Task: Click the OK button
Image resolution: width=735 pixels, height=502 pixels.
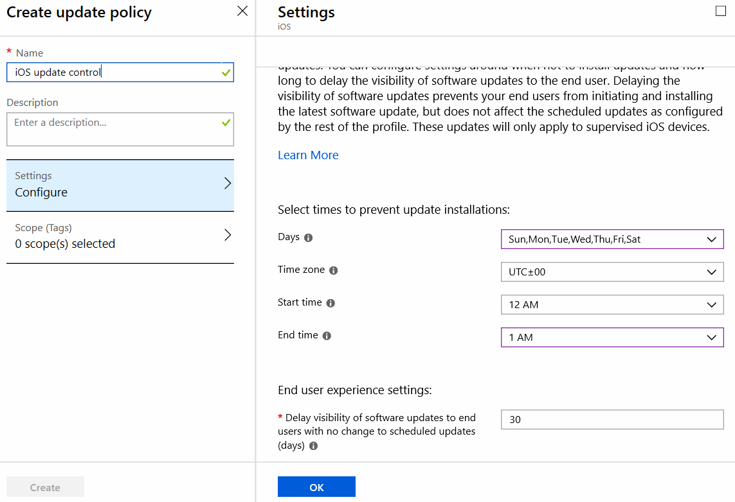Action: tap(316, 487)
